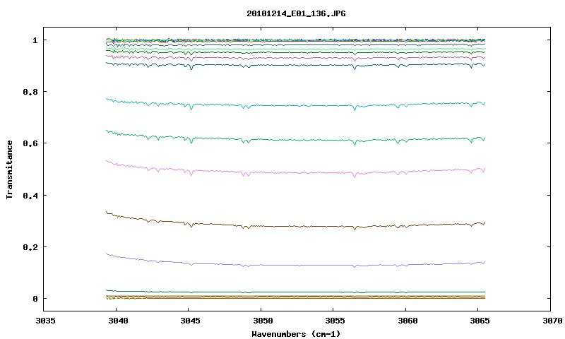Viewport: 565px width, 339px height.
Task: Click the cyan spectrum curve near 0.75 transmittance
Action: (x=295, y=105)
